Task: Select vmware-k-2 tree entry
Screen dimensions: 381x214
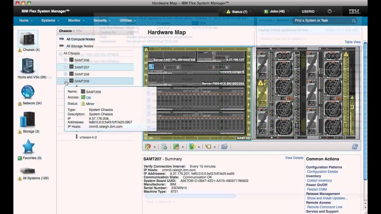Action: 88,137
